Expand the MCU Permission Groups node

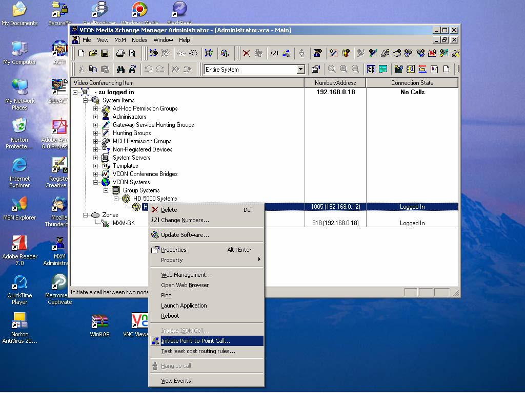[95, 141]
